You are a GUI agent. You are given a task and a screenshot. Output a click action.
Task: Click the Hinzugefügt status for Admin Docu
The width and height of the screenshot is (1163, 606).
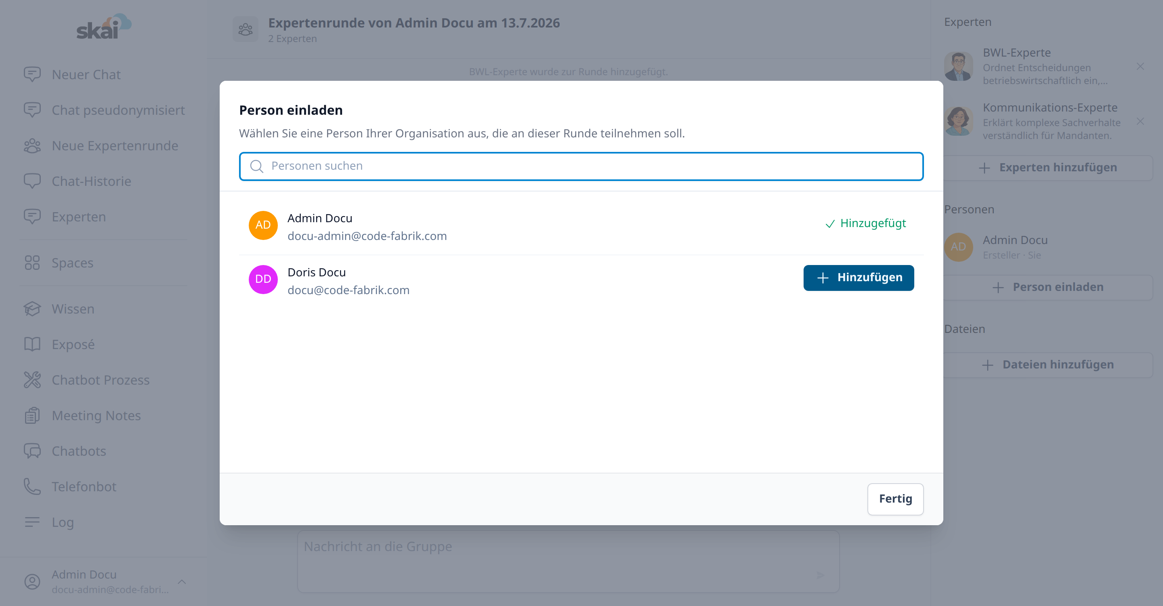pyautogui.click(x=865, y=223)
